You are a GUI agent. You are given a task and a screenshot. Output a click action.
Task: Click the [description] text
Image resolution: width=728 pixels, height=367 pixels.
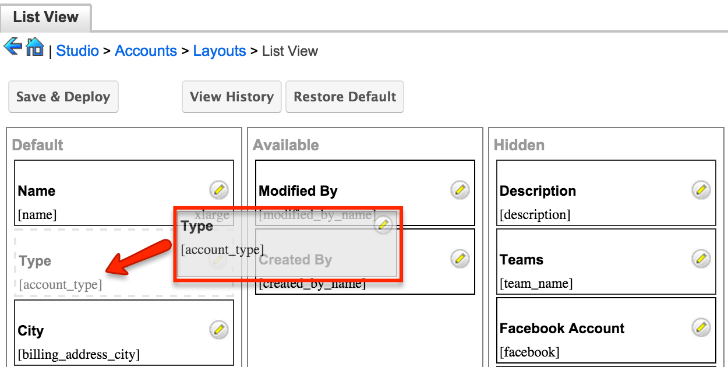click(x=535, y=214)
